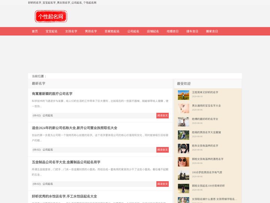Open sunglasses thumbnail for 郭姓女孩有涵养的漂亮名字
The width and height of the screenshot is (270, 203).
(x=183, y=162)
